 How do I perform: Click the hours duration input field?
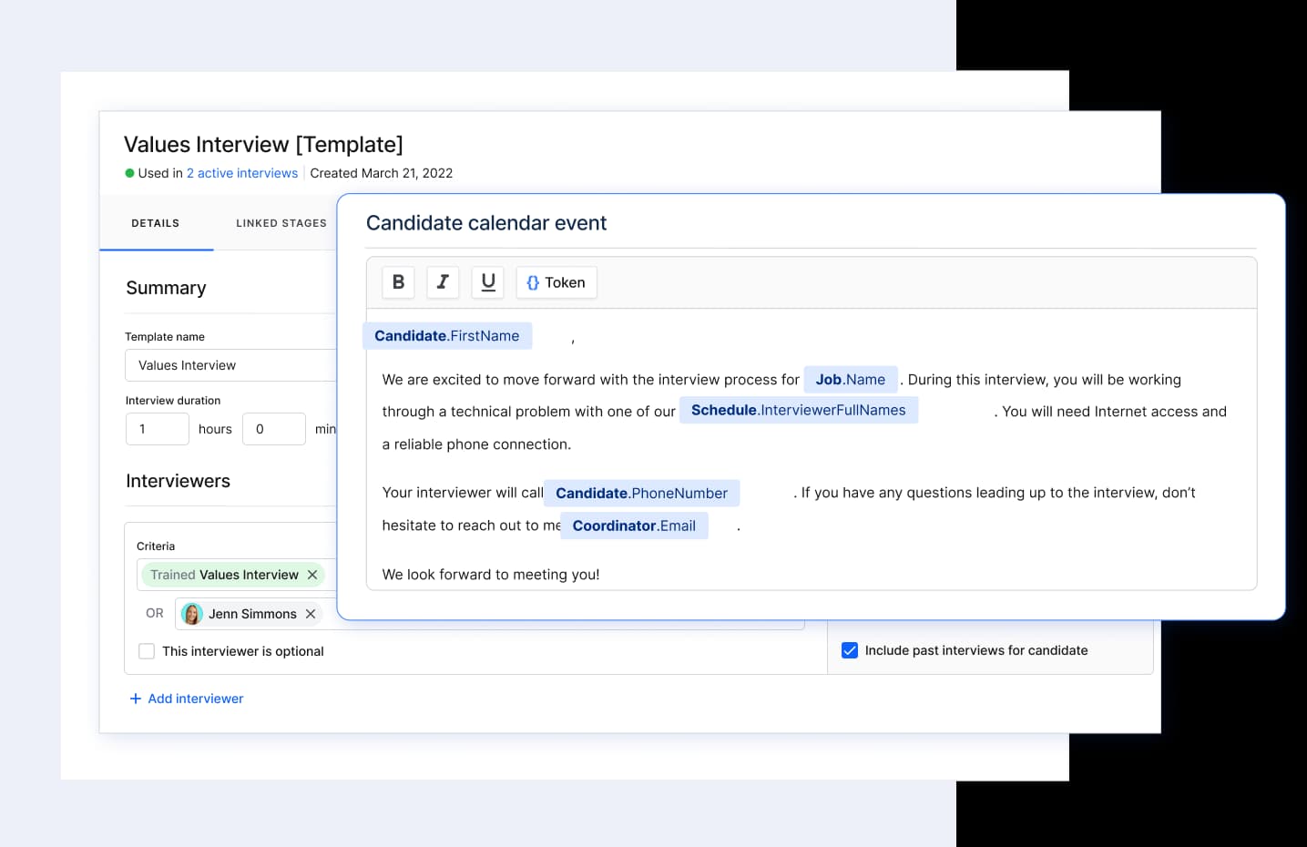(157, 428)
